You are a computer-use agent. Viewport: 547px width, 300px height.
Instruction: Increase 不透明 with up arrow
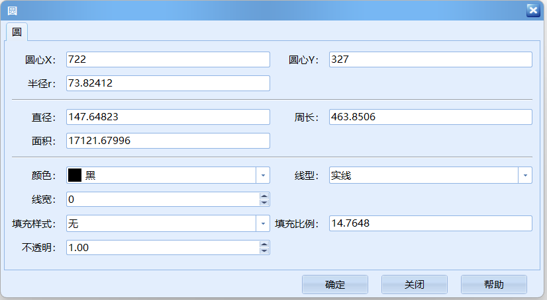tap(264, 244)
